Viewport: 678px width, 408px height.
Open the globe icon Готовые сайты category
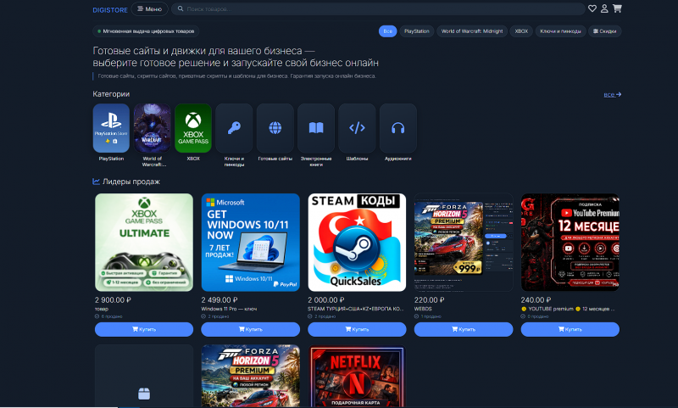click(275, 128)
